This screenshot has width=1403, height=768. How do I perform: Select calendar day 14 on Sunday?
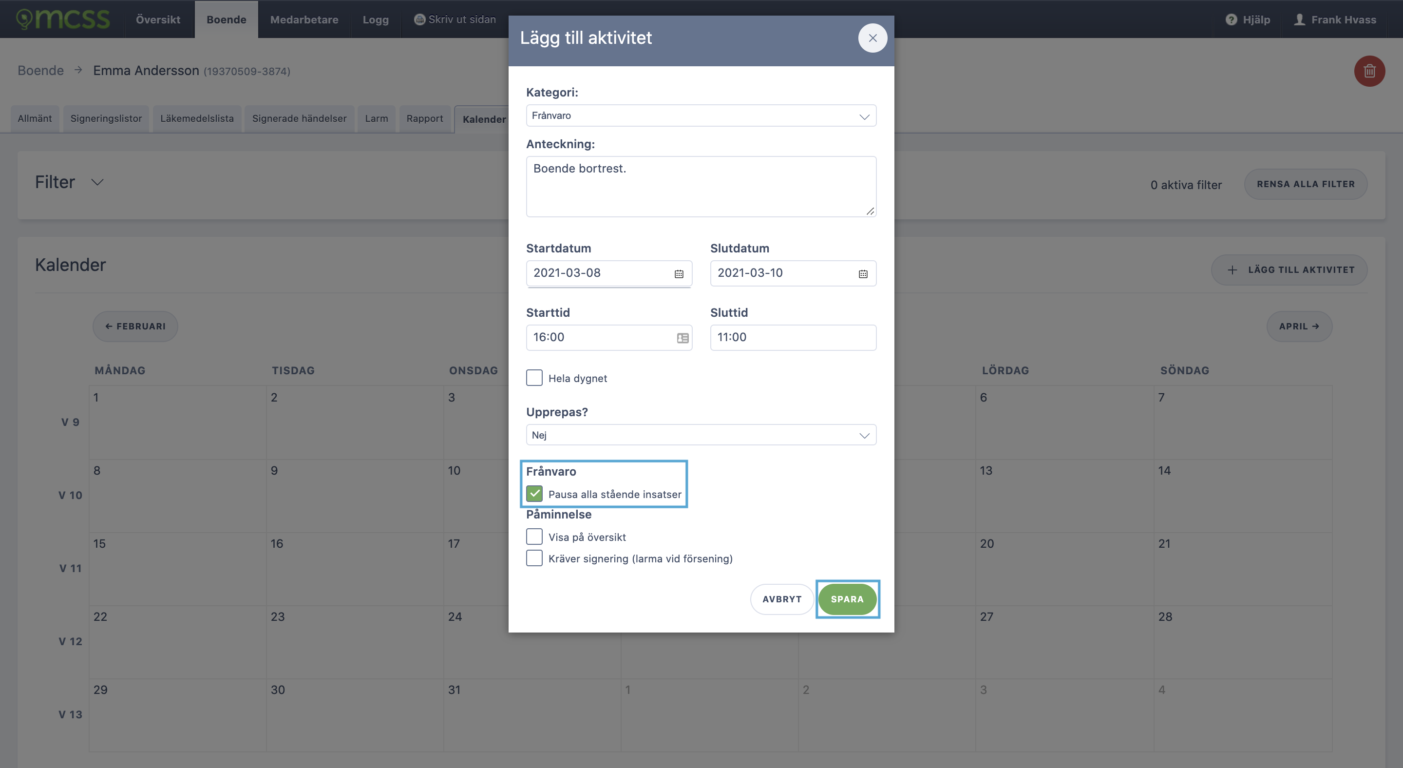point(1243,496)
